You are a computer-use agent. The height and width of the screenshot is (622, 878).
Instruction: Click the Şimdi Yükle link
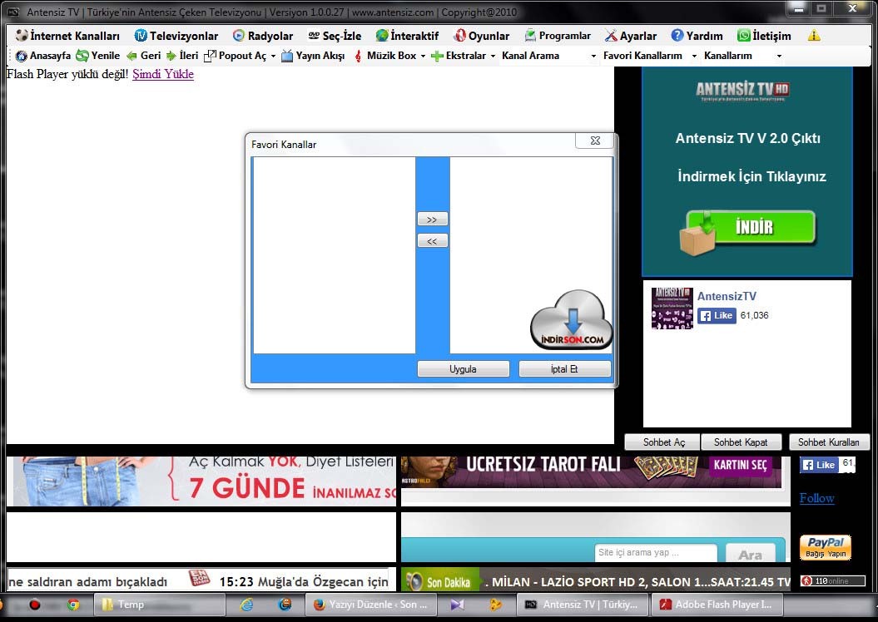coord(163,74)
